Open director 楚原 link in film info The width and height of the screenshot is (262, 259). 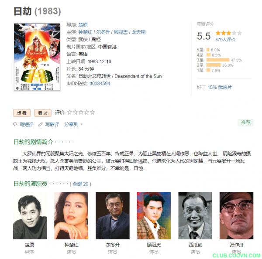coord(83,25)
